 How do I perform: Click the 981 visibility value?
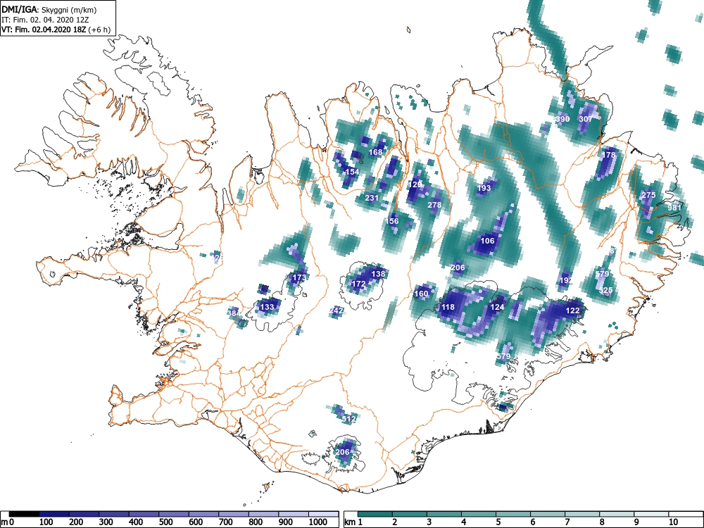674,208
